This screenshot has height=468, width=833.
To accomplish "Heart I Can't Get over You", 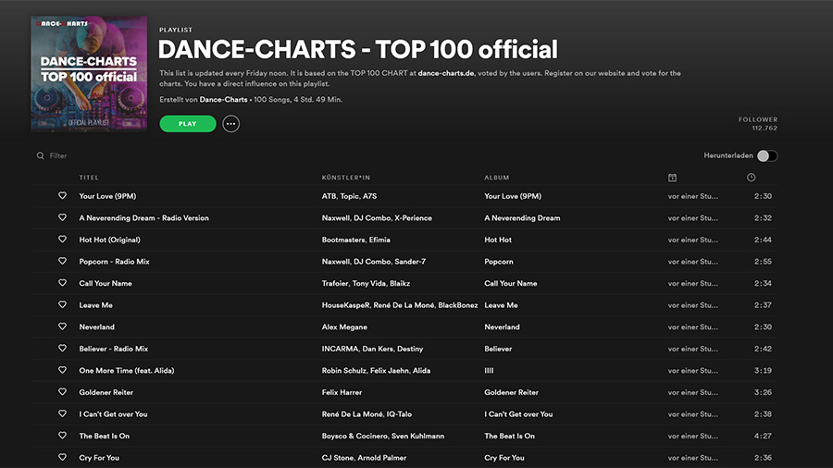I will (x=62, y=413).
